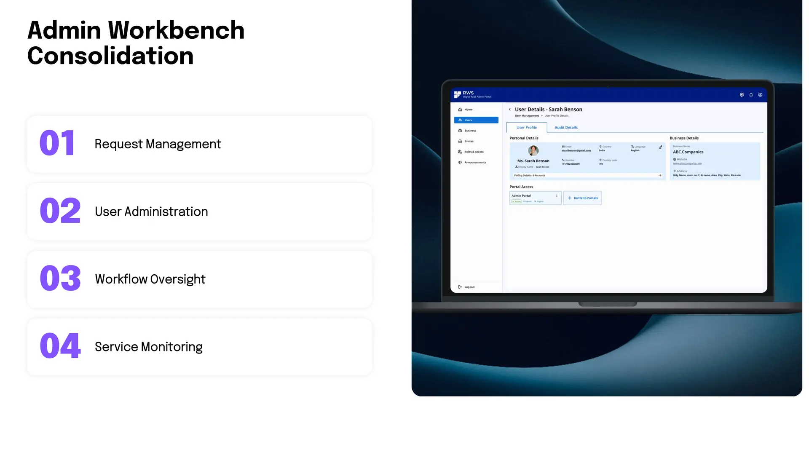Open Admin Portal three-dot options menu
Viewport: 809px width, 455px height.
pos(557,195)
